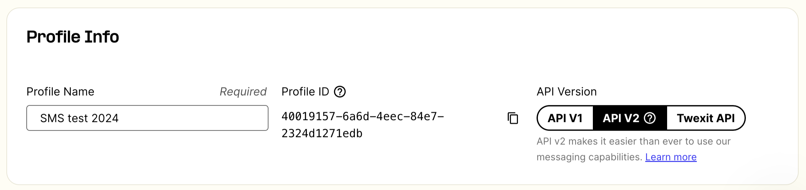Click the ID segment 2324d1271edb
Image resolution: width=806 pixels, height=190 pixels.
click(322, 133)
